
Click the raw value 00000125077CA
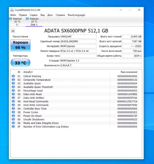tap(127, 101)
